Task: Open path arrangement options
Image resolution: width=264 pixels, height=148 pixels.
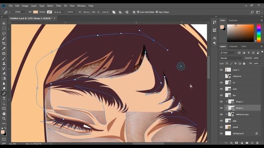Action: 127,12
